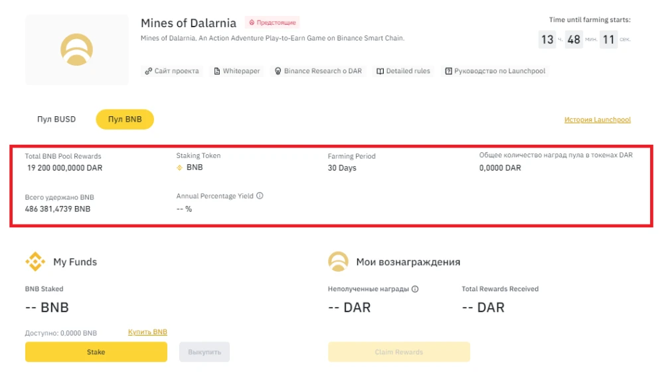Click the 0,0000 DAR pool rewards value
Viewport: 664px width, 386px height.
tap(500, 168)
